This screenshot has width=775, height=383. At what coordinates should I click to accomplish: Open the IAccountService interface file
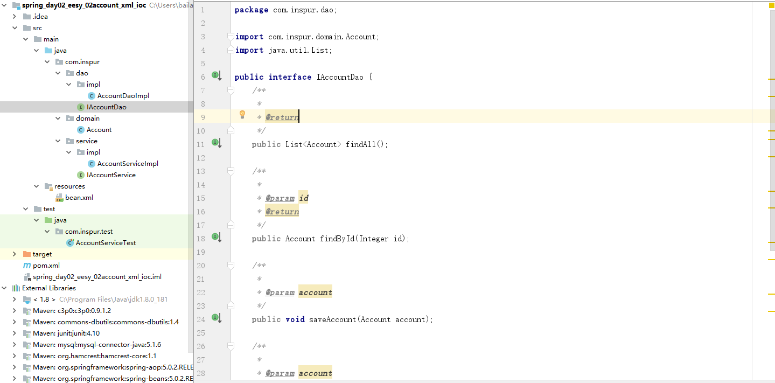click(111, 175)
